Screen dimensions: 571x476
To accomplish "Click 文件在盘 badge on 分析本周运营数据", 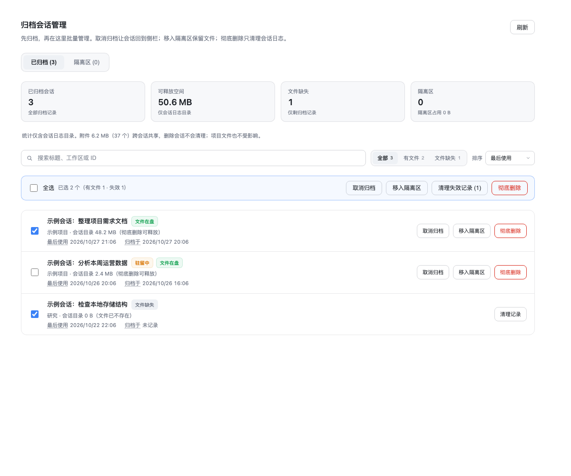I will coord(169,263).
